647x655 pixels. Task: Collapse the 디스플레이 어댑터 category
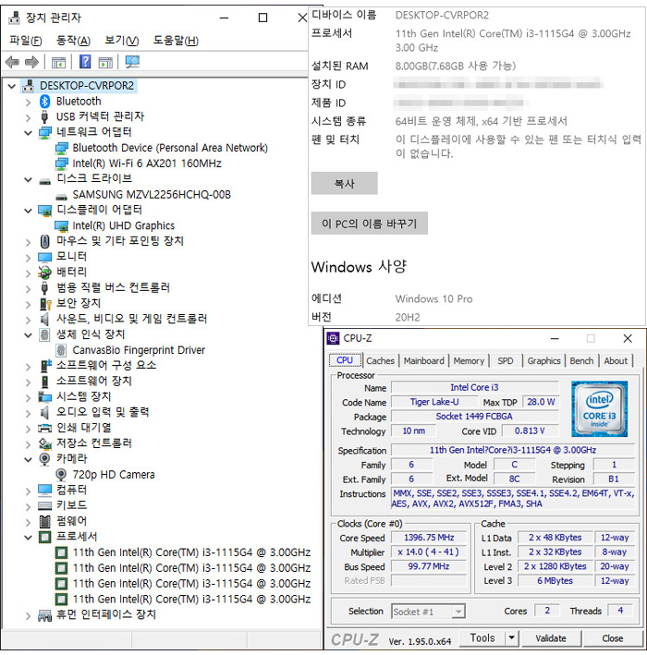coord(28,211)
